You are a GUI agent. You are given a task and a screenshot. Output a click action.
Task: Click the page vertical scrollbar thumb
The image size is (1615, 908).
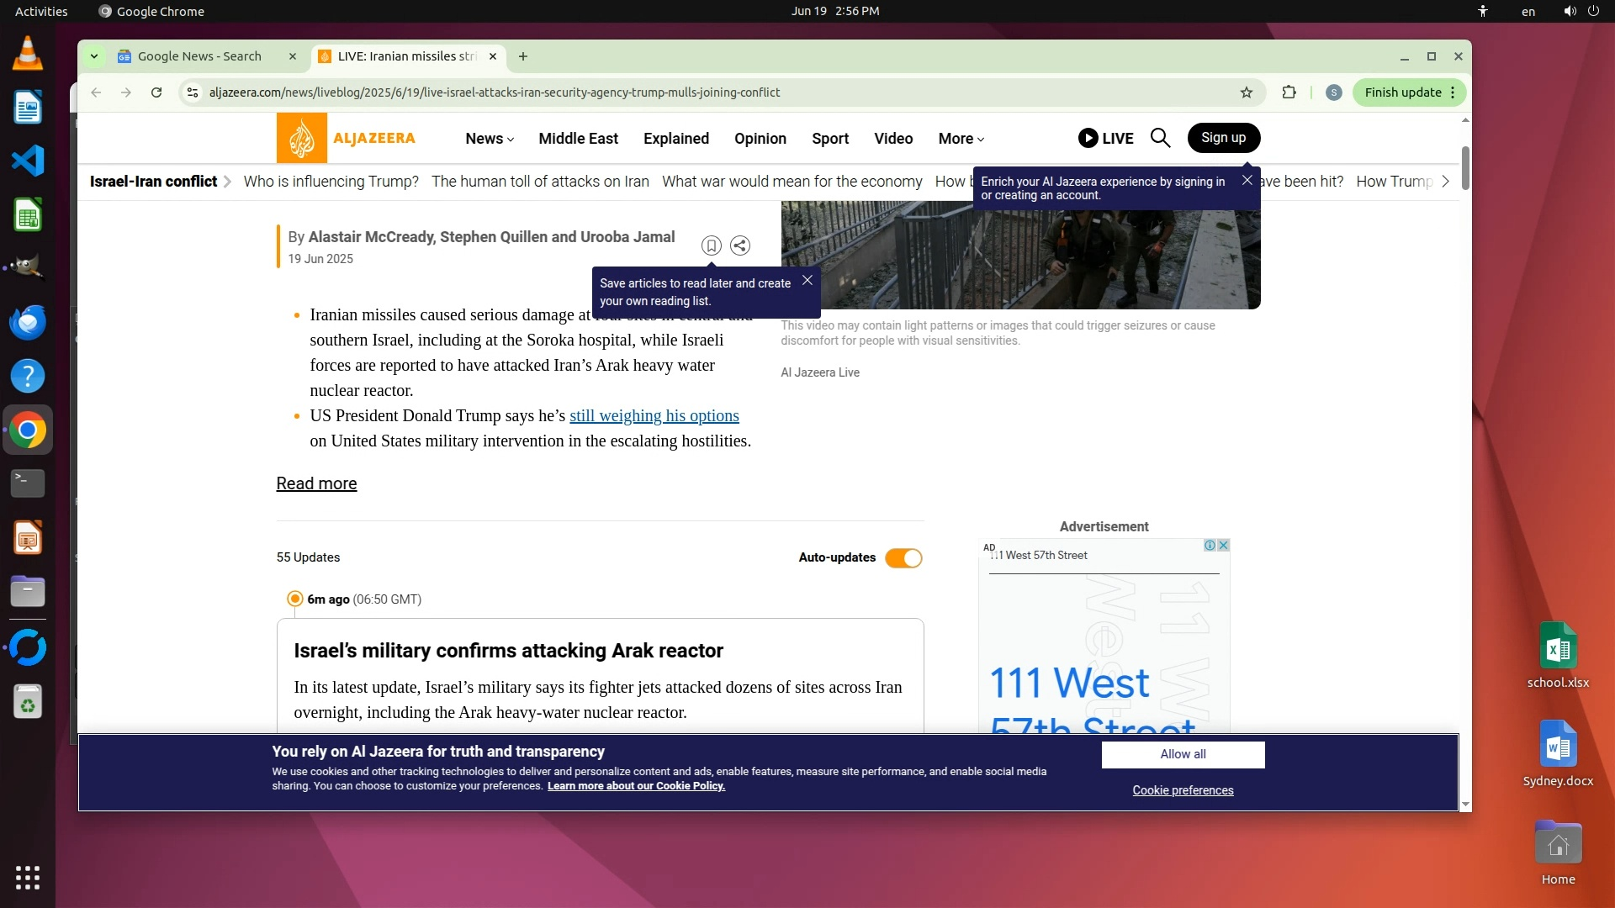pos(1464,168)
